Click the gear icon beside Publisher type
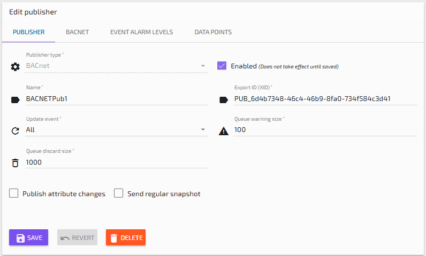 (15, 67)
